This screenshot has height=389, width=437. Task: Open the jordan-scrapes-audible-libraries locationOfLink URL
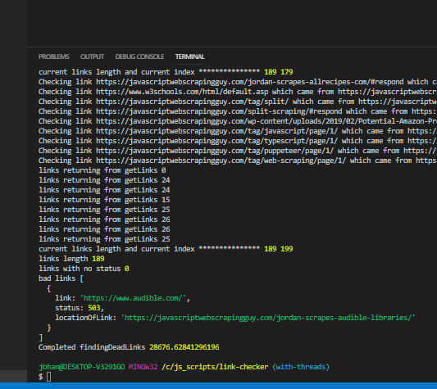[x=268, y=318]
